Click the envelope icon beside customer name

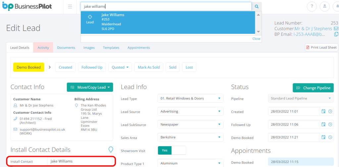[336, 29]
